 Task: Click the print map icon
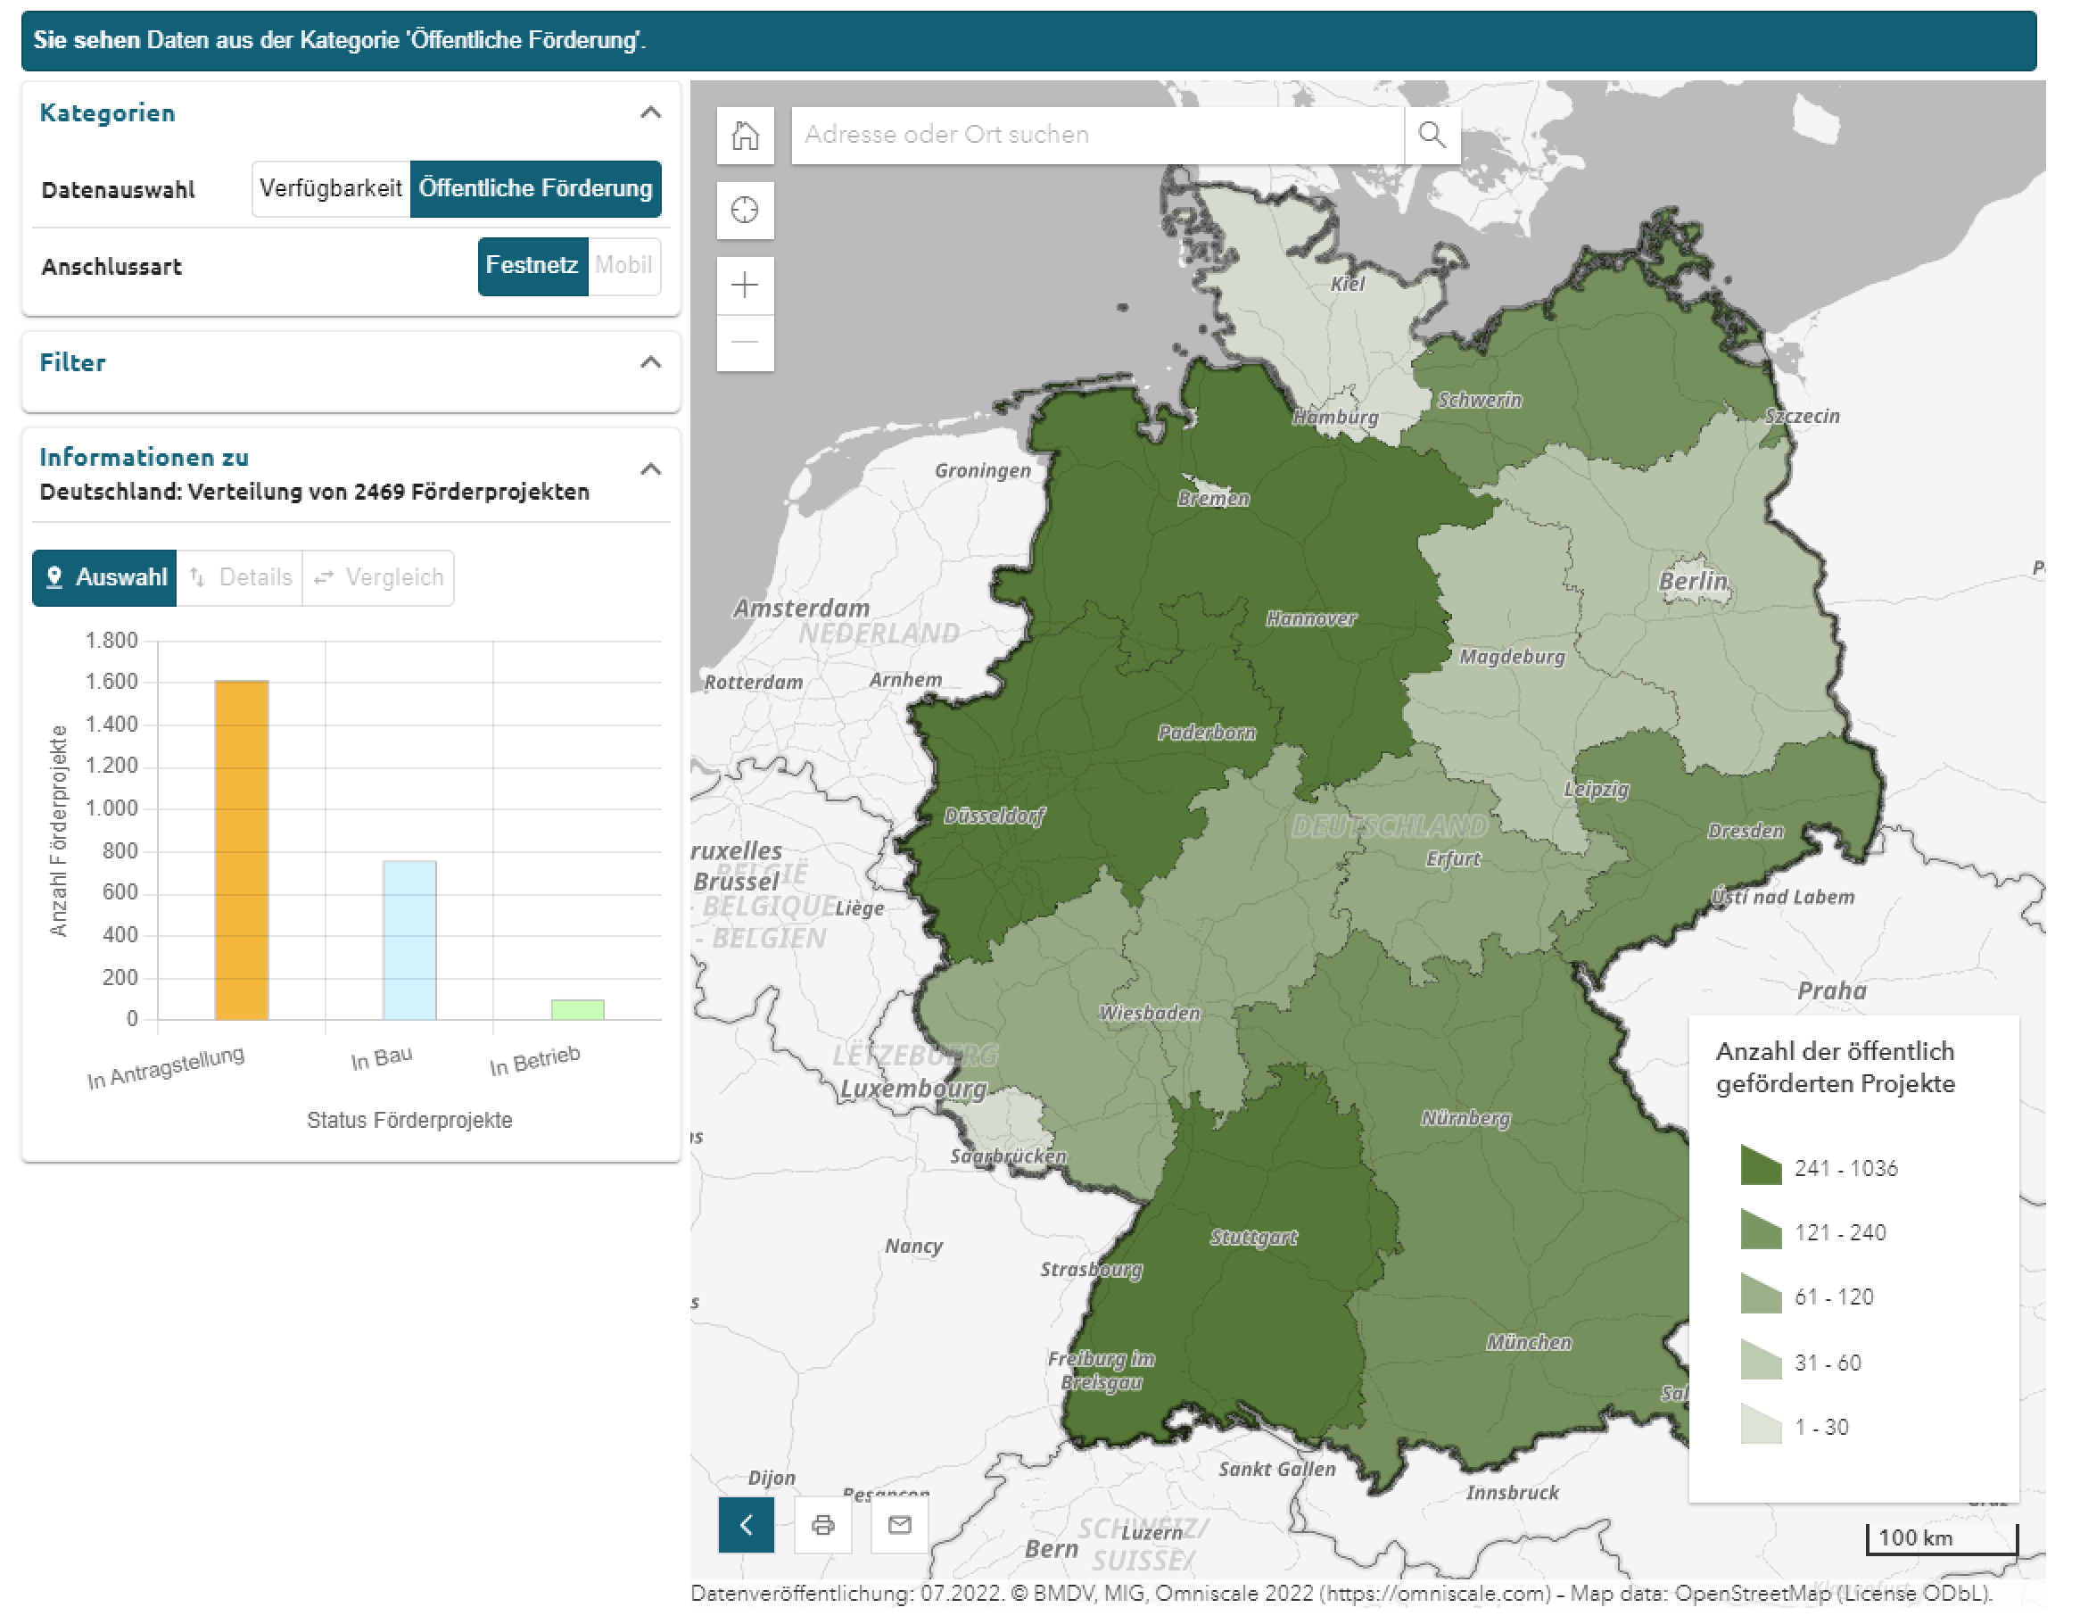click(823, 1525)
